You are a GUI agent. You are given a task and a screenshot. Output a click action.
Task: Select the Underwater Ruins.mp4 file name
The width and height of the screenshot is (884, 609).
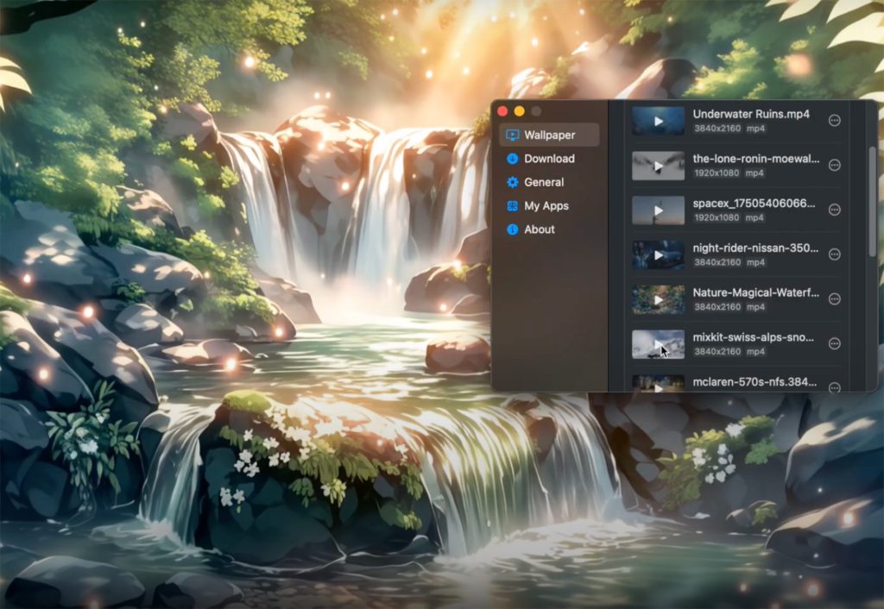tap(751, 114)
